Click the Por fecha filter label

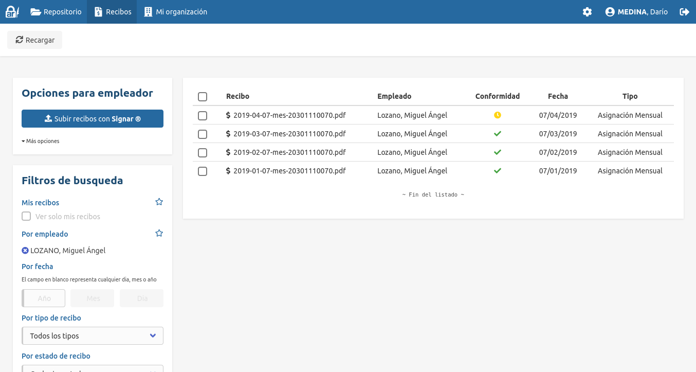click(x=38, y=267)
